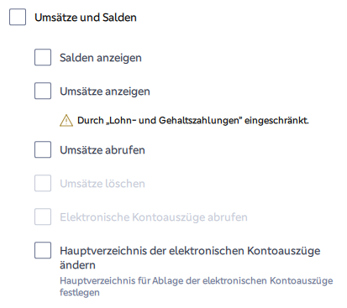Click the Umsätze anzeigen label text
Image resolution: width=347 pixels, height=308 pixels.
coord(105,91)
